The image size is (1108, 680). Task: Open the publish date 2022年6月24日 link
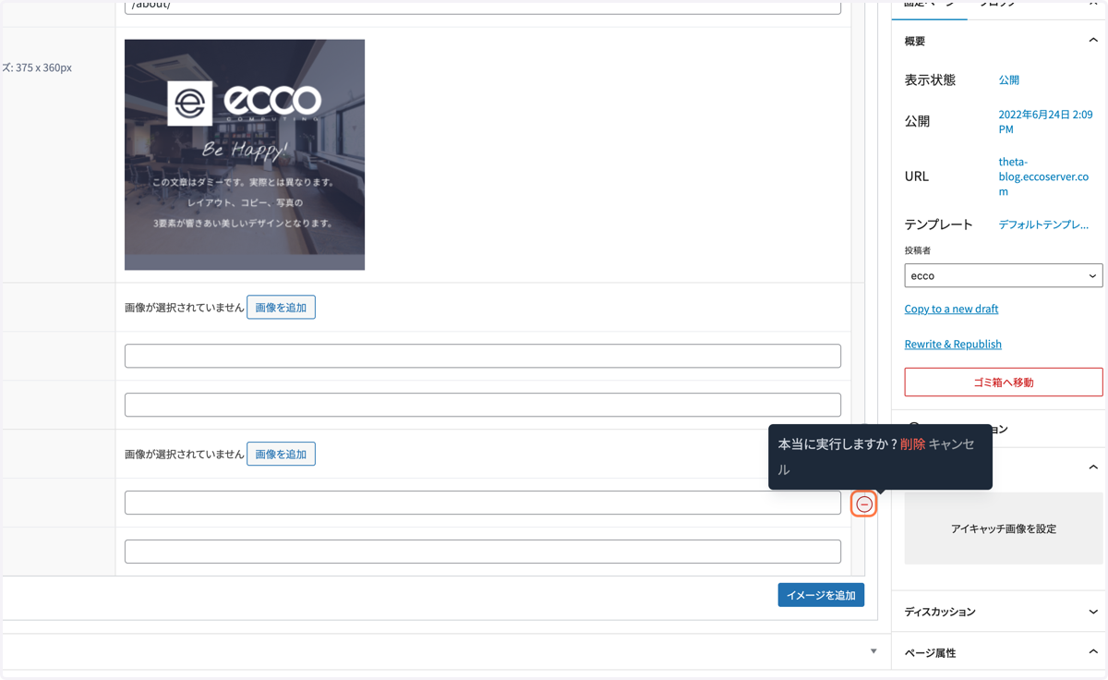1045,121
